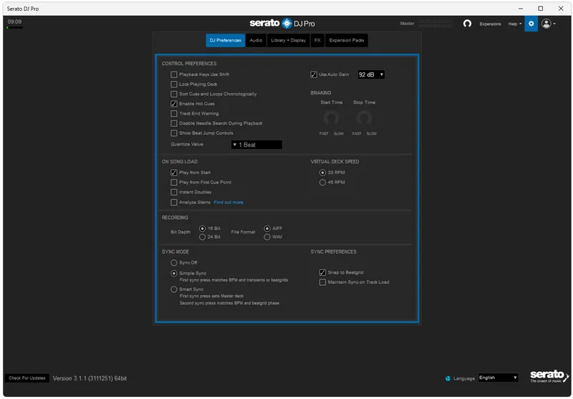Click the Version 3.1.1 text
573x399 pixels.
(x=90, y=378)
